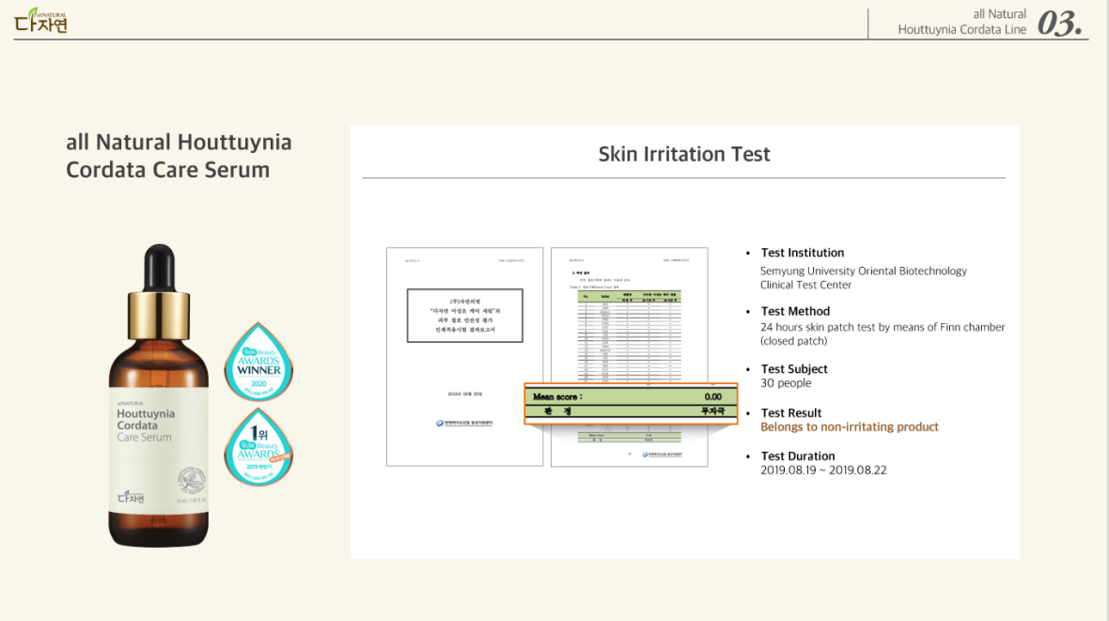This screenshot has width=1109, height=621.
Task: Click the Belongs to non-irritating product text
Action: pos(849,427)
